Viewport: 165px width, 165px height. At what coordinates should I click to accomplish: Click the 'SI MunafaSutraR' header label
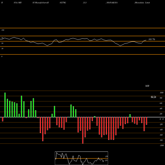[x=41, y=3]
